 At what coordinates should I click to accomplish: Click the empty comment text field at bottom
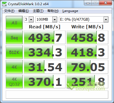(x=57, y=95)
